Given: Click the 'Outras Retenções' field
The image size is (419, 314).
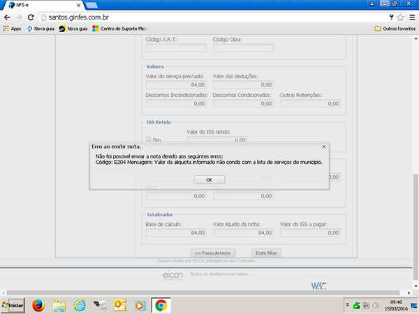Looking at the screenshot, I should (310, 103).
